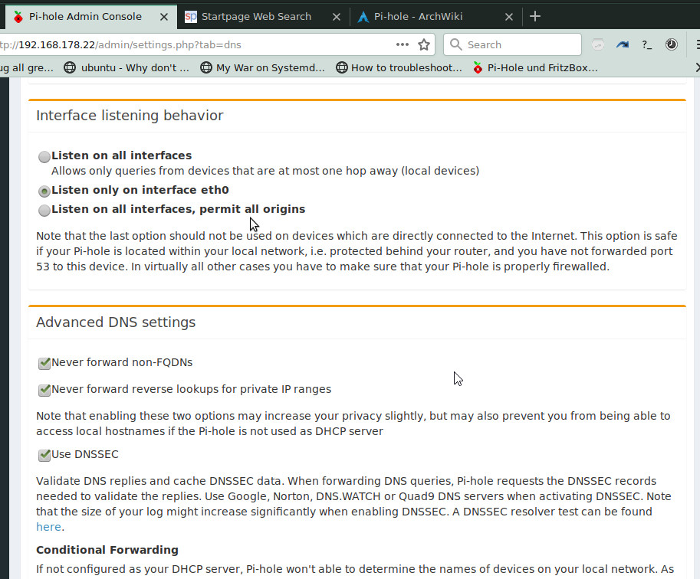Open 'ubuntu - Why don't...' bookmark
Screen dimensions: 700x579
(x=127, y=68)
